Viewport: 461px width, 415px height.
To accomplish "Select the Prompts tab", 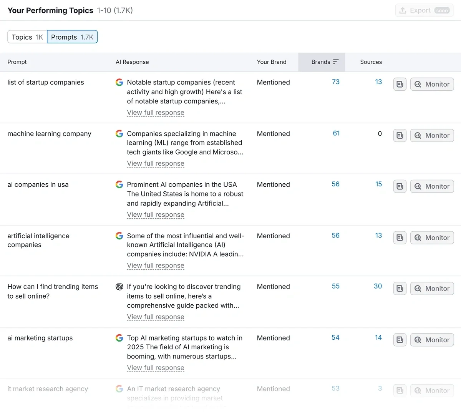I will [72, 37].
